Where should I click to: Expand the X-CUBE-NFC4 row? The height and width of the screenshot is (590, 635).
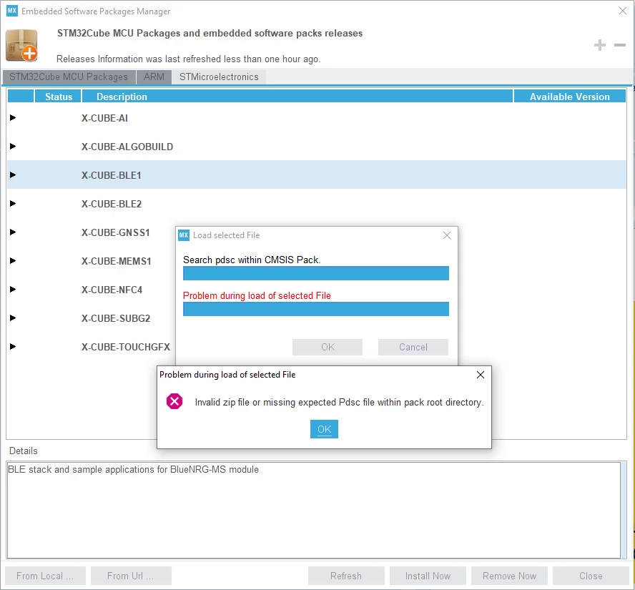click(x=13, y=289)
